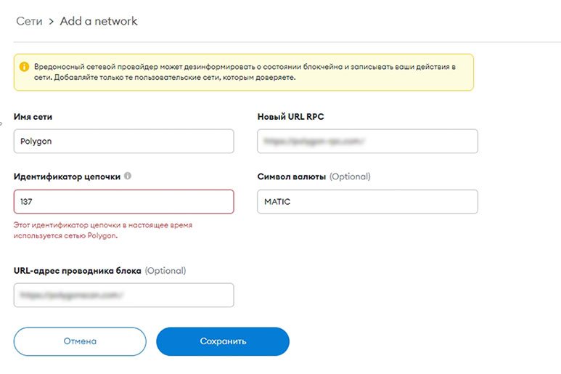
Task: Click the yellow warning icon in banner
Action: pyautogui.click(x=25, y=67)
